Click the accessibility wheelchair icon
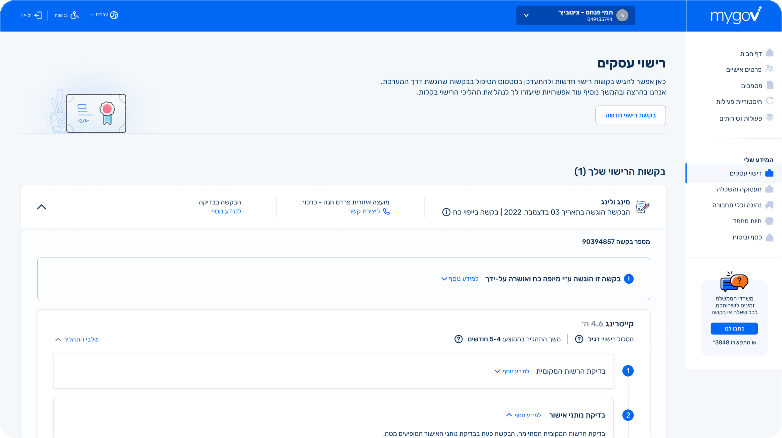The image size is (782, 438). (x=75, y=15)
